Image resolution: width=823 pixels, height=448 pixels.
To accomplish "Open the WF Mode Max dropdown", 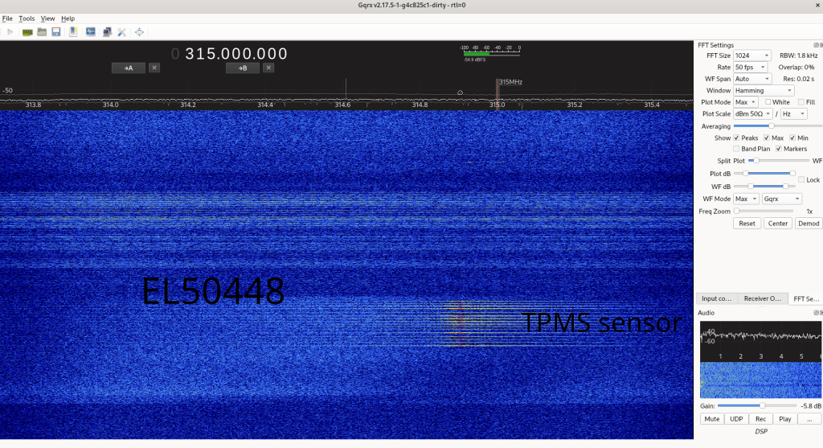I will pyautogui.click(x=746, y=199).
